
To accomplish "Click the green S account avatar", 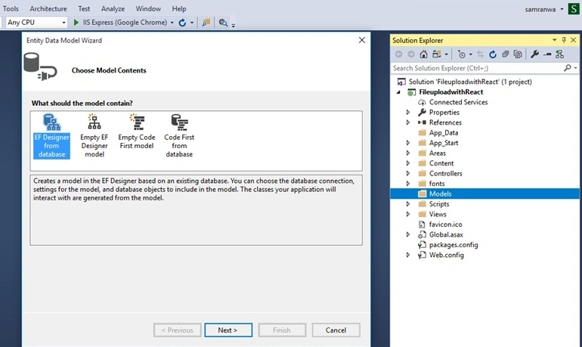I will pyautogui.click(x=574, y=9).
